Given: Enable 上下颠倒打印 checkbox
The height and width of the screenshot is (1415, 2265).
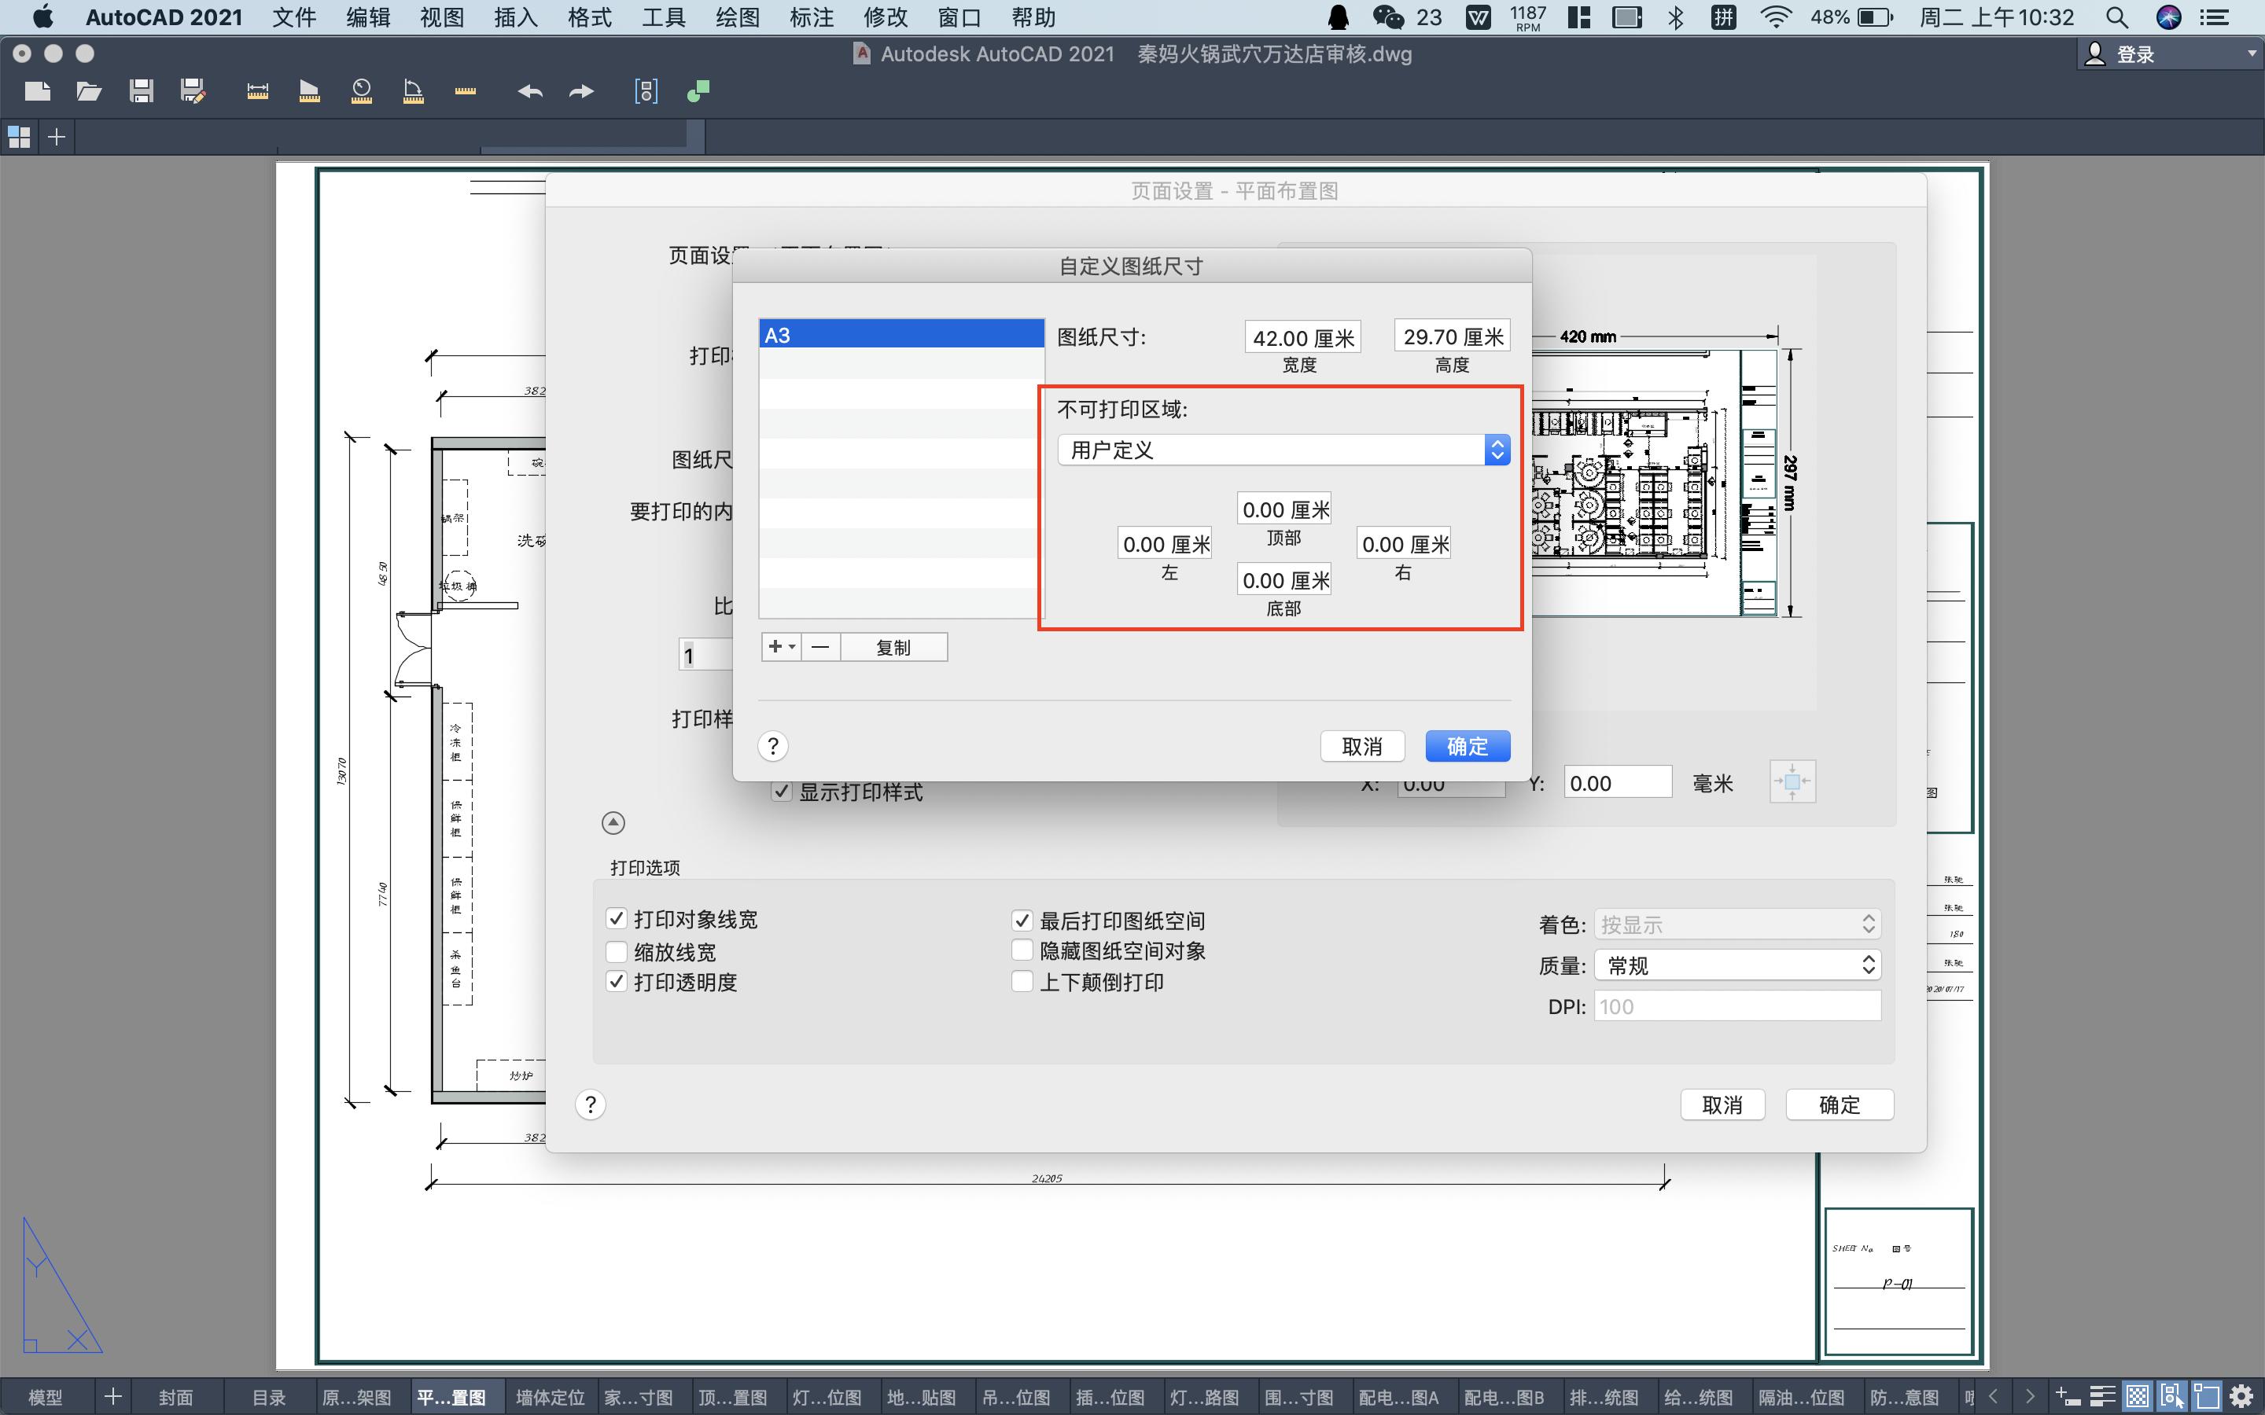Looking at the screenshot, I should pyautogui.click(x=1022, y=982).
